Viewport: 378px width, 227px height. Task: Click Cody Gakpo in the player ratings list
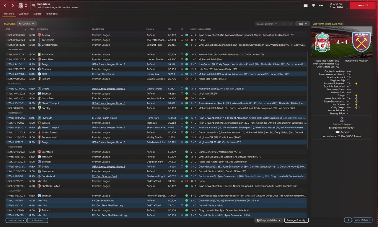pos(338,107)
